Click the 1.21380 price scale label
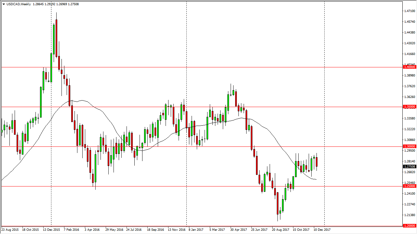417x234 pixels. pyautogui.click(x=409, y=215)
